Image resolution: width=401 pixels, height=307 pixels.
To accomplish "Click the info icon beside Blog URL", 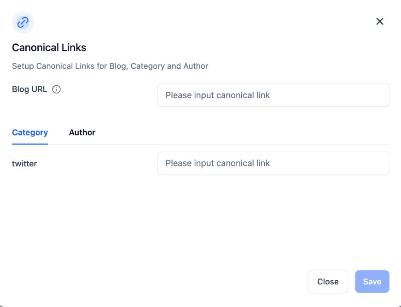I will 57,89.
